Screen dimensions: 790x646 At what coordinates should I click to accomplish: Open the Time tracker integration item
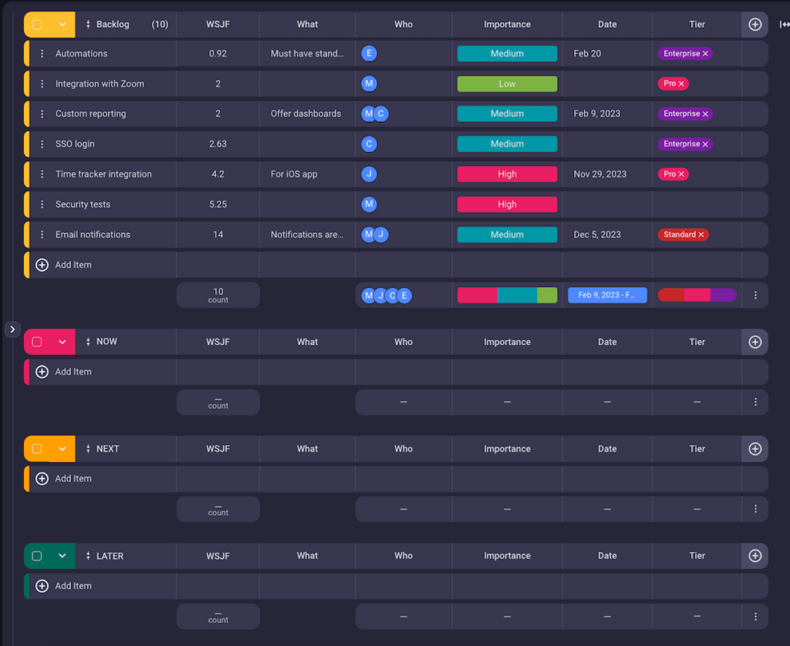click(103, 174)
